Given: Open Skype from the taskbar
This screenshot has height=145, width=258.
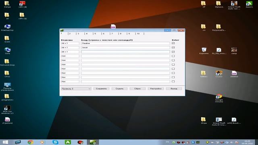Looking at the screenshot, I should pyautogui.click(x=55, y=142).
